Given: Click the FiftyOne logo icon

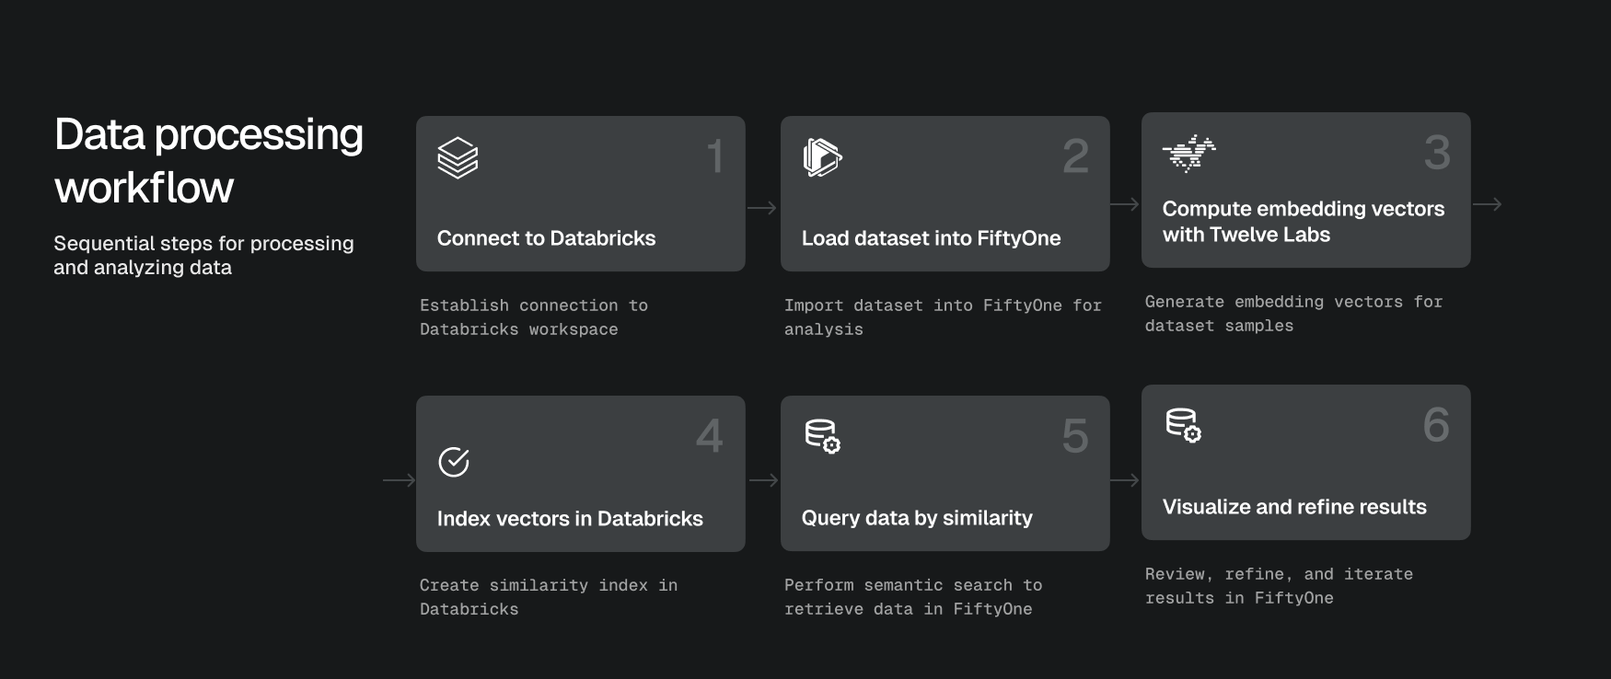Looking at the screenshot, I should tap(822, 157).
